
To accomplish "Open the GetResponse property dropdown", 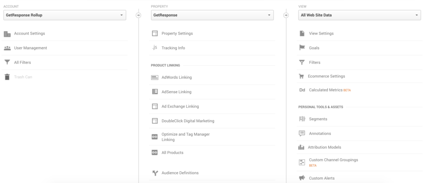I will (212, 15).
